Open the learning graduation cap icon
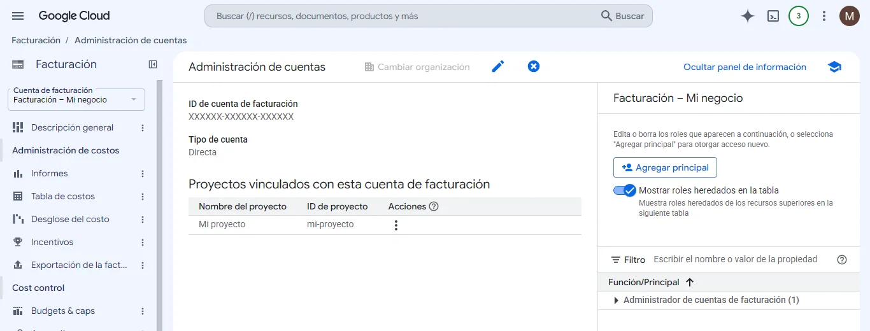870x331 pixels. point(834,67)
